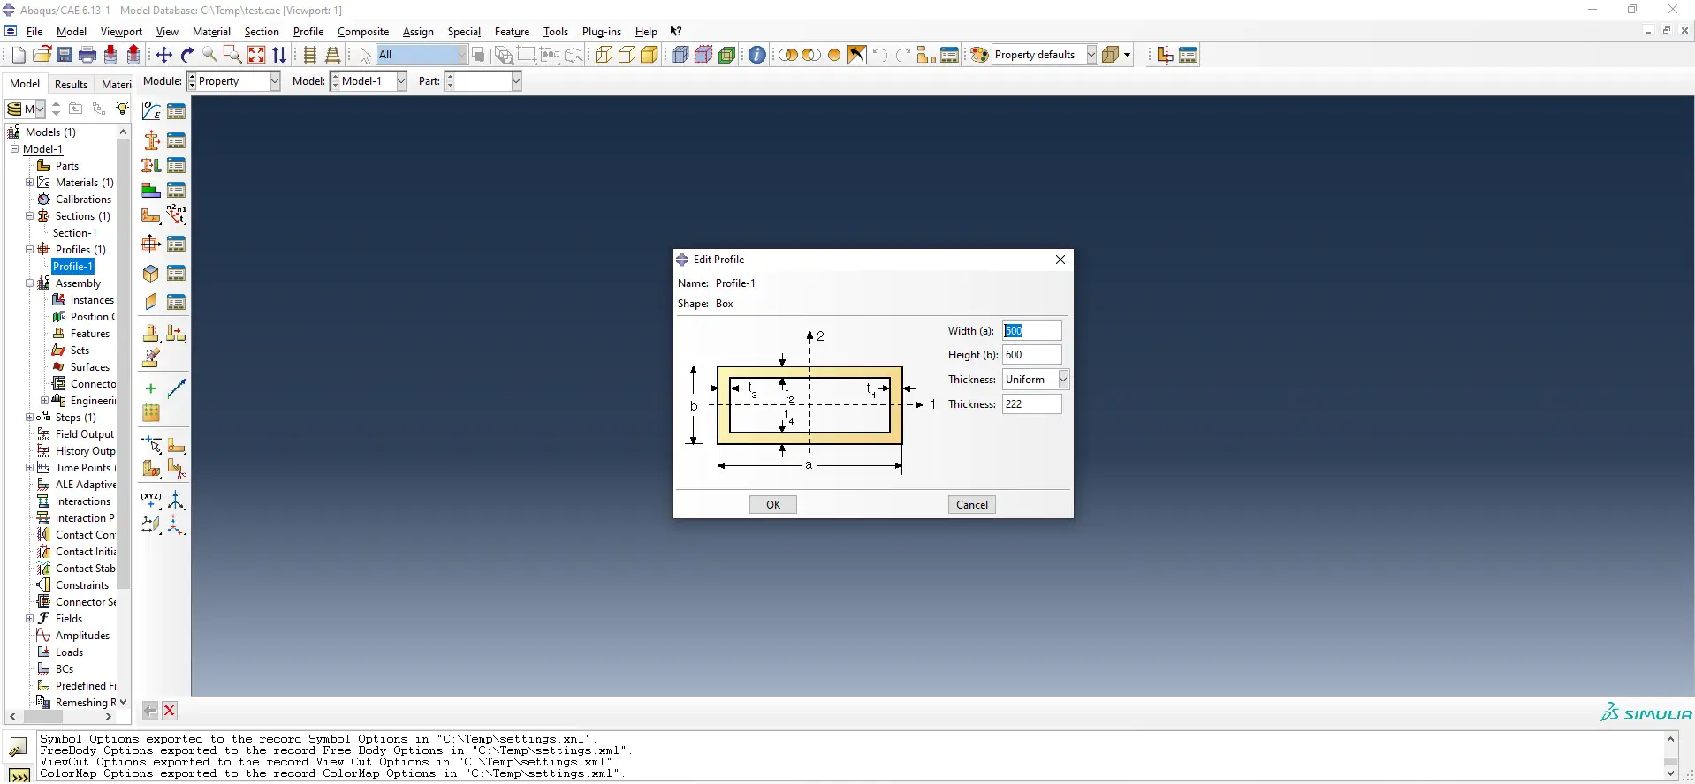Collapse the Sections (1) tree node

[29, 216]
